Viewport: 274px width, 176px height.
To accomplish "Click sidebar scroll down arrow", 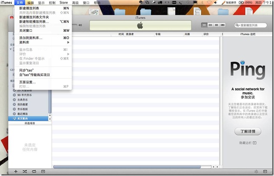I will pyautogui.click(x=50, y=119).
